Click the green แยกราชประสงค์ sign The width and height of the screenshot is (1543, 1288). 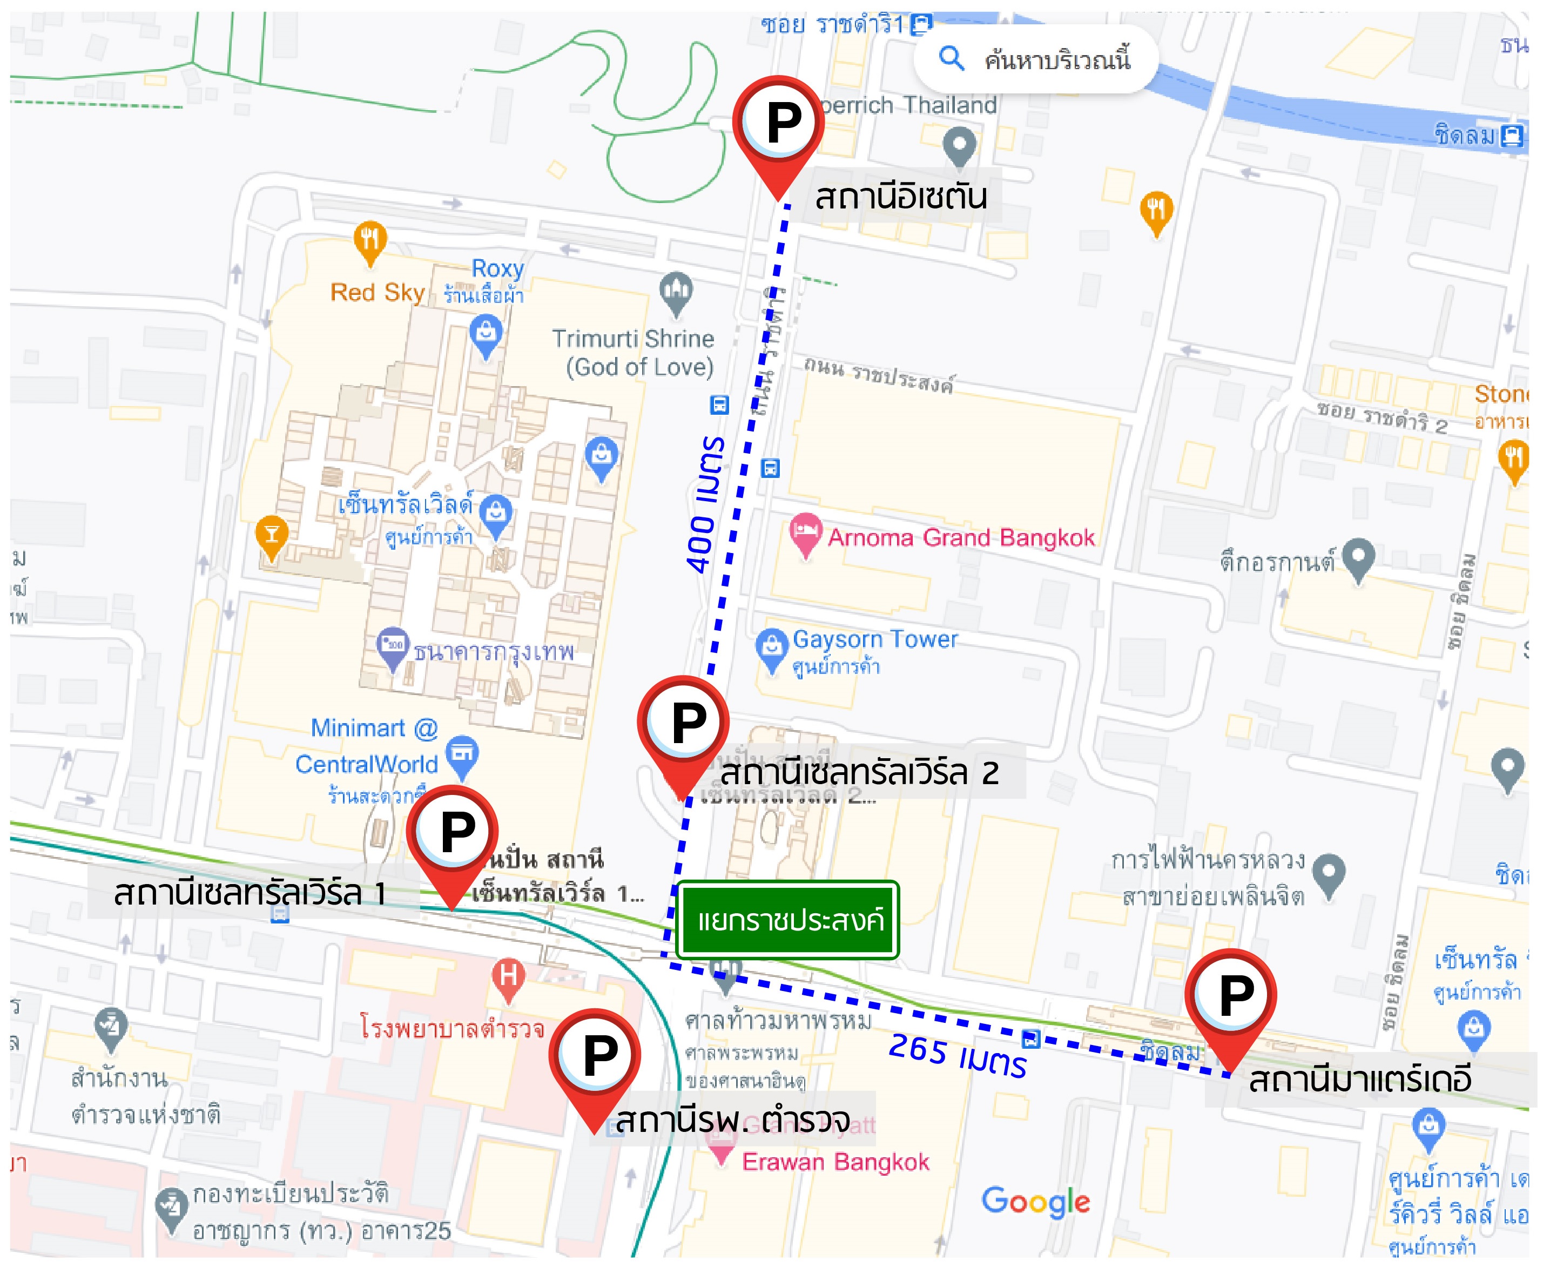[787, 920]
